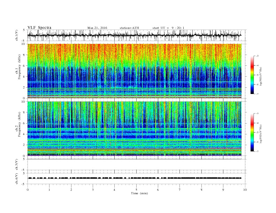Click the Time axis "2" tick label
This screenshot has width=276, height=213.
pyautogui.click(x=71, y=190)
